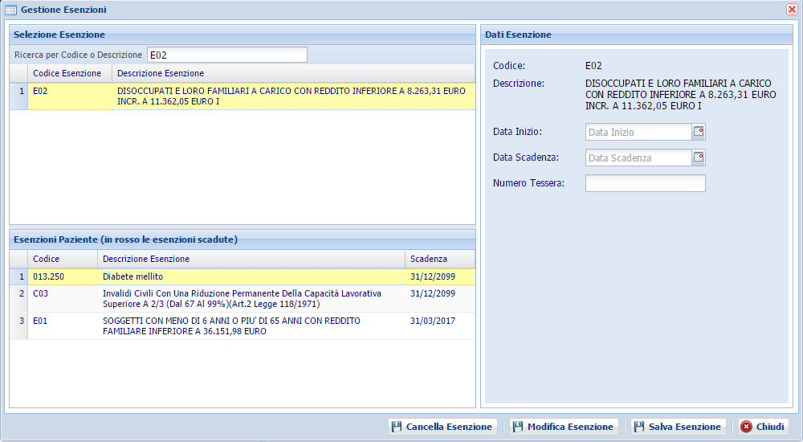Focus the Ricerca per Codice o Descrizione field
Image resolution: width=803 pixels, height=442 pixels.
[x=227, y=55]
